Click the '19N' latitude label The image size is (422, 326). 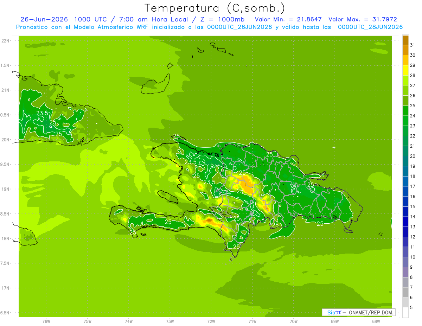[5, 189]
